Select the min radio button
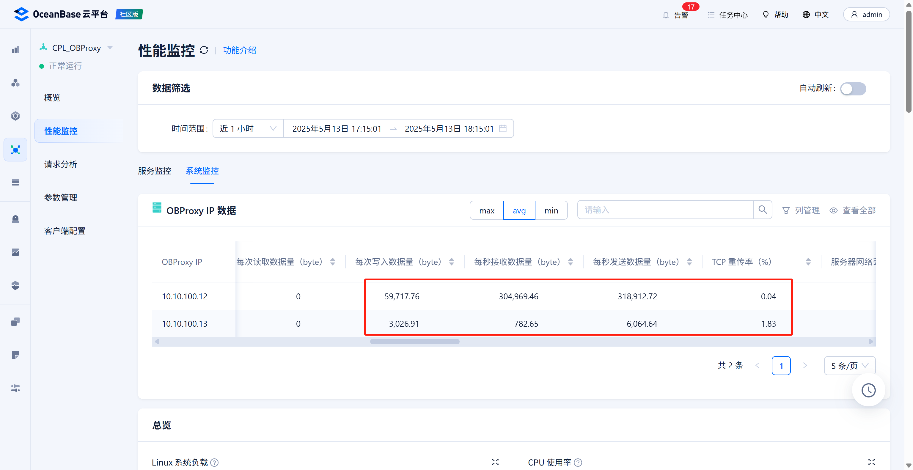This screenshot has height=470, width=913. (551, 210)
